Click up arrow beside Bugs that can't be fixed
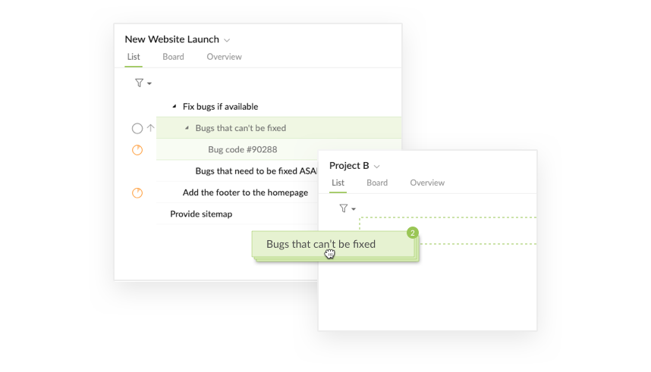 pyautogui.click(x=151, y=128)
